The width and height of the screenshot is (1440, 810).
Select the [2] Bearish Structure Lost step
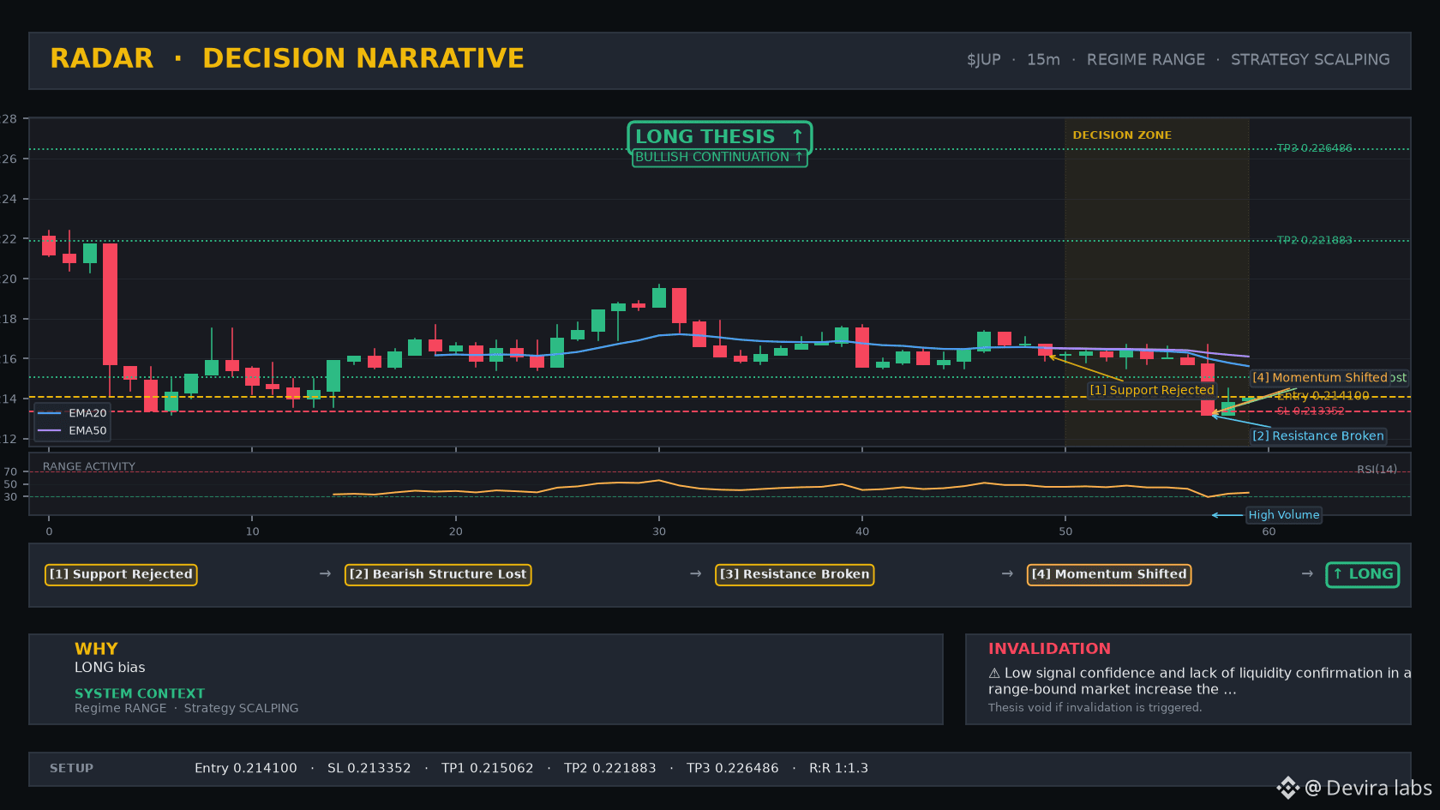click(438, 574)
